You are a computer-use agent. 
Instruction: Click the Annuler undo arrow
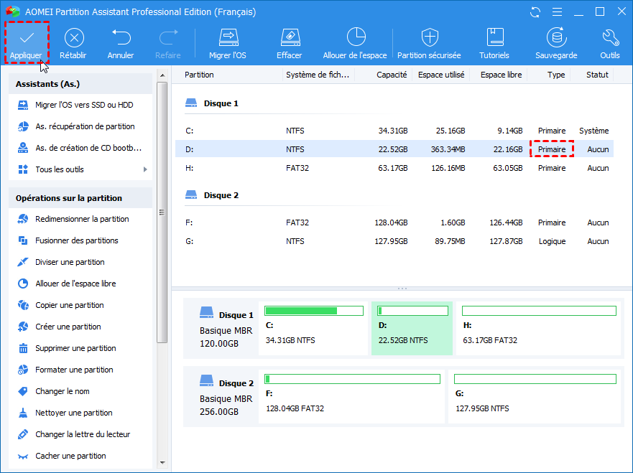121,42
